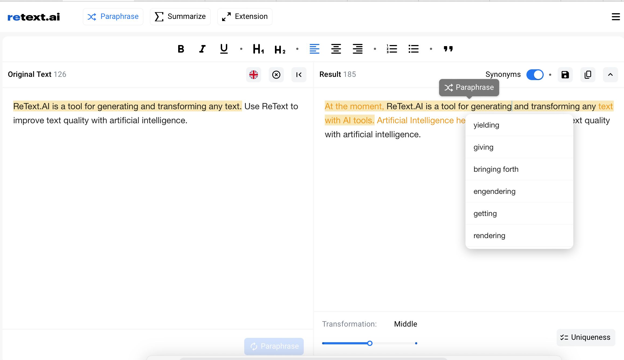Clear the original text
The width and height of the screenshot is (624, 360).
pyautogui.click(x=276, y=75)
